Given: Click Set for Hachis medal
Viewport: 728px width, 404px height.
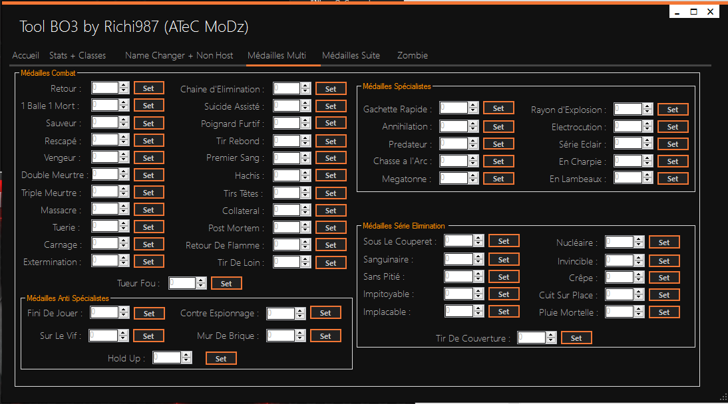Looking at the screenshot, I should pyautogui.click(x=331, y=175).
